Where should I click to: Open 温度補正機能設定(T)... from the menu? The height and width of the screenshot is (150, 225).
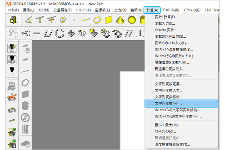tap(172, 144)
